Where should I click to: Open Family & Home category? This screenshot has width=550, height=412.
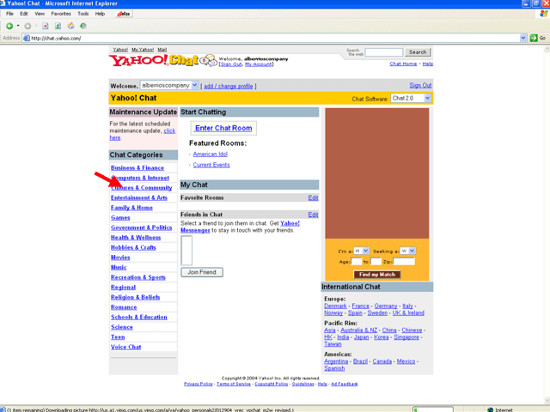[x=131, y=208]
